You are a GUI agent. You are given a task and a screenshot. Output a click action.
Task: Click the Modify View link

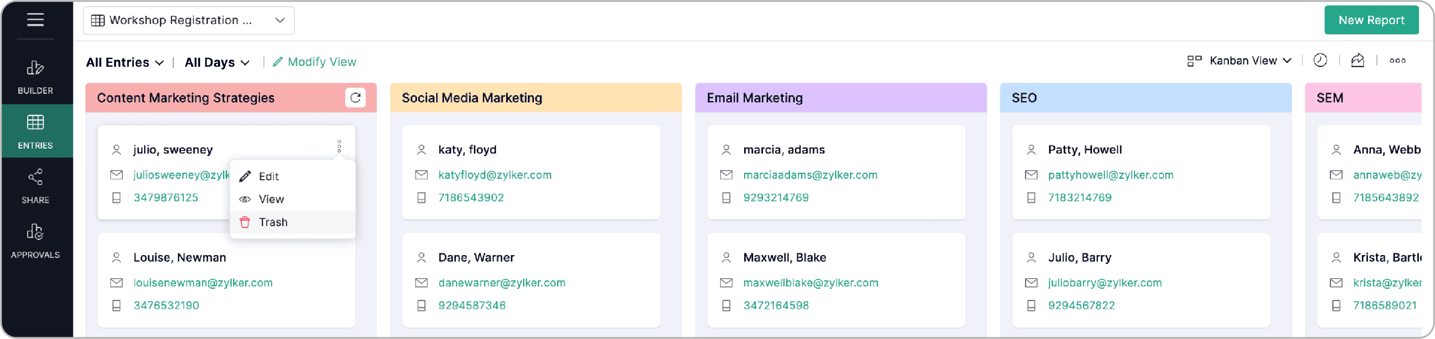pos(315,62)
